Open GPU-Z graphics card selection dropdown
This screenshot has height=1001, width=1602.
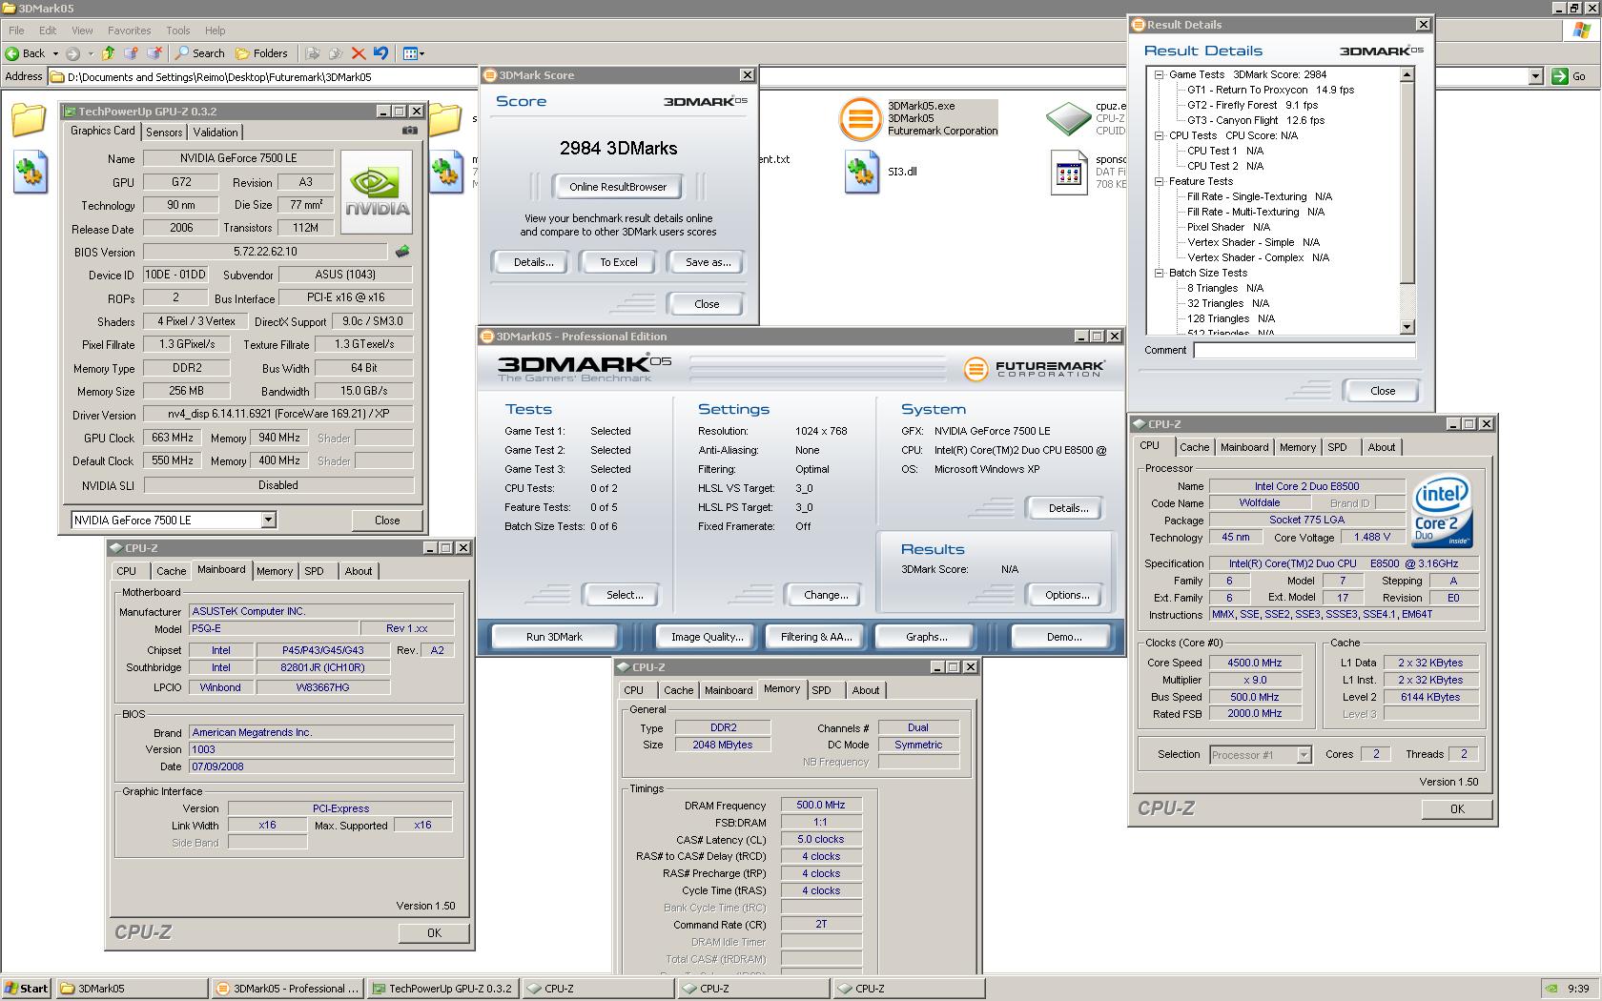[268, 520]
